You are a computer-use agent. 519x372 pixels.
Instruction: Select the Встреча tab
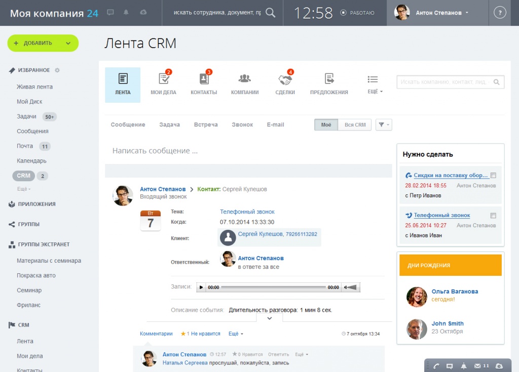[206, 125]
